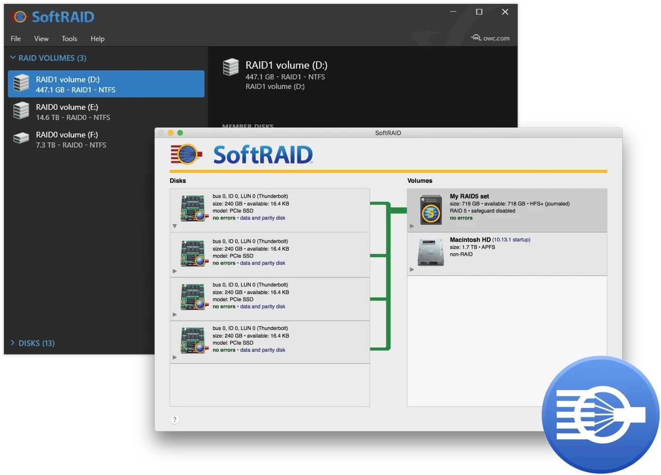Visit the owc.com link
This screenshot has width=661, height=475.
[x=490, y=38]
